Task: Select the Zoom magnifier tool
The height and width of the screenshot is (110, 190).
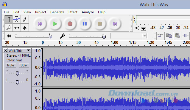Action: click(9, 28)
